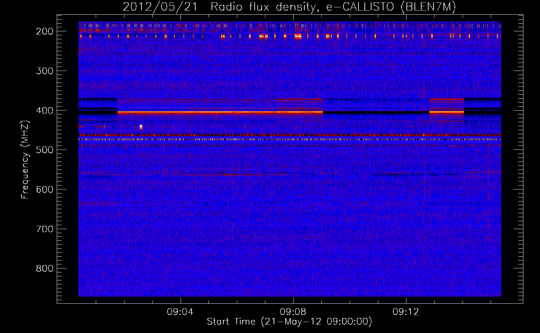The height and width of the screenshot is (333, 540).
Task: Click the 09:04 time tick label
Action: tap(180, 312)
